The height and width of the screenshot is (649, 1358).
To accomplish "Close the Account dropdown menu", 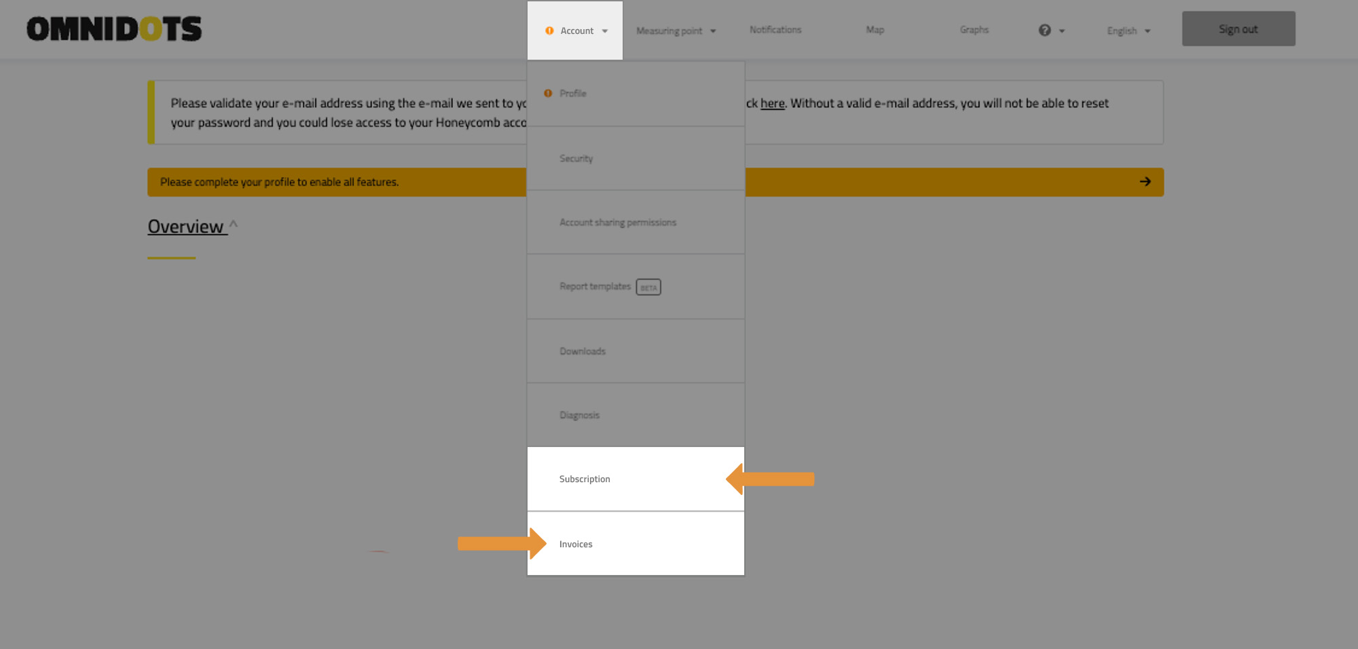I will point(575,31).
